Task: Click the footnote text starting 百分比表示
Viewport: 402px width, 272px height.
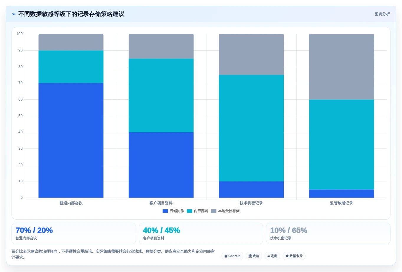Action: click(x=113, y=254)
